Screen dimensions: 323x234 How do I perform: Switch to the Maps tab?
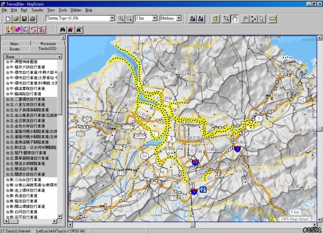(x=14, y=44)
